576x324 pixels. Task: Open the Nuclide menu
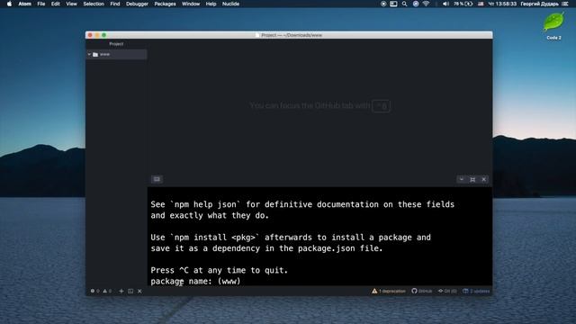tap(230, 4)
